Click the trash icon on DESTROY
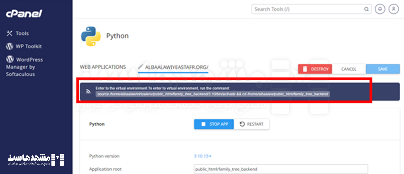This screenshot has width=404, height=174. [x=305, y=69]
